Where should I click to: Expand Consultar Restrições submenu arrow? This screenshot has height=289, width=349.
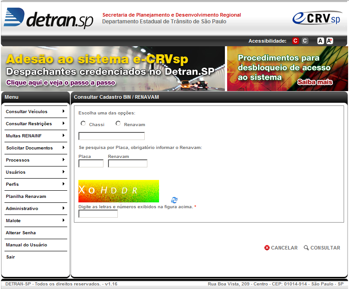coord(64,123)
